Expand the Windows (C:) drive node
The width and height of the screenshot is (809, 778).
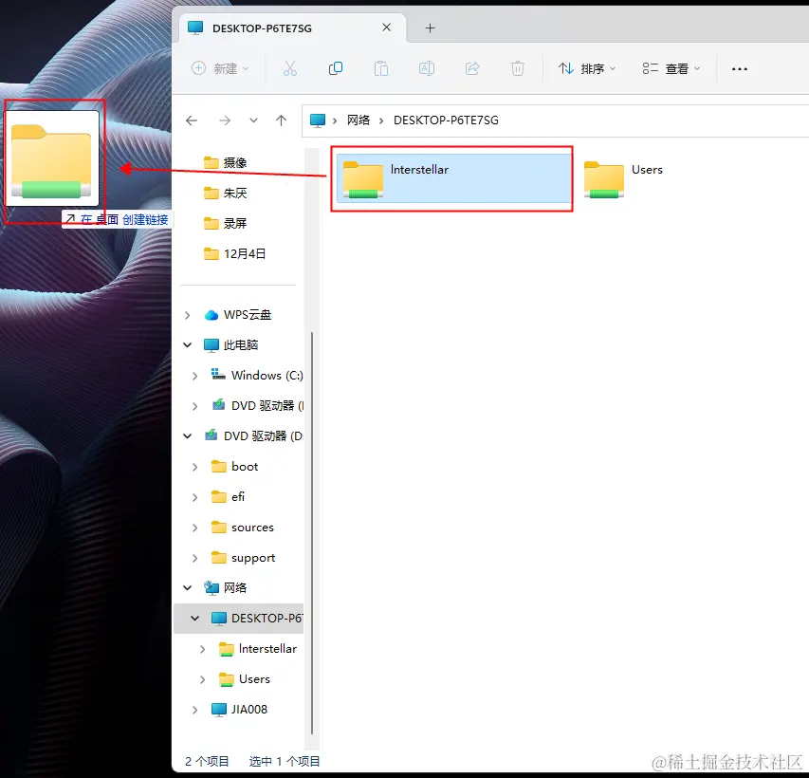195,376
